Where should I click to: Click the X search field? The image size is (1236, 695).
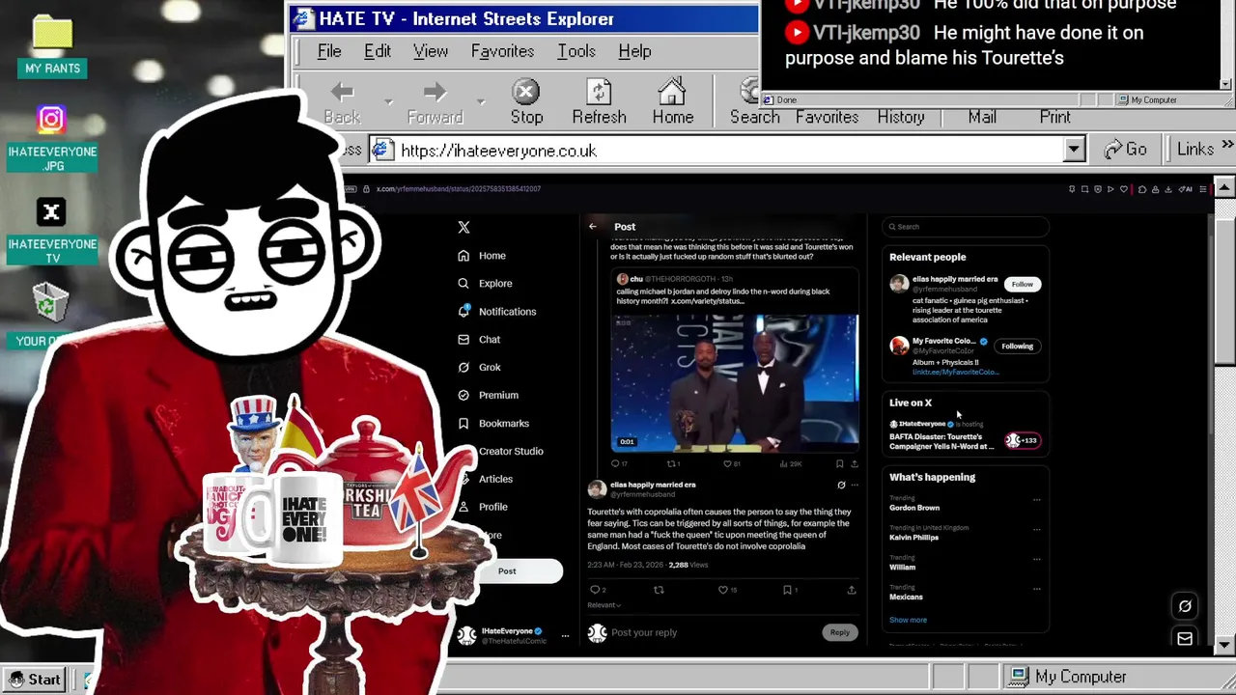coord(966,227)
